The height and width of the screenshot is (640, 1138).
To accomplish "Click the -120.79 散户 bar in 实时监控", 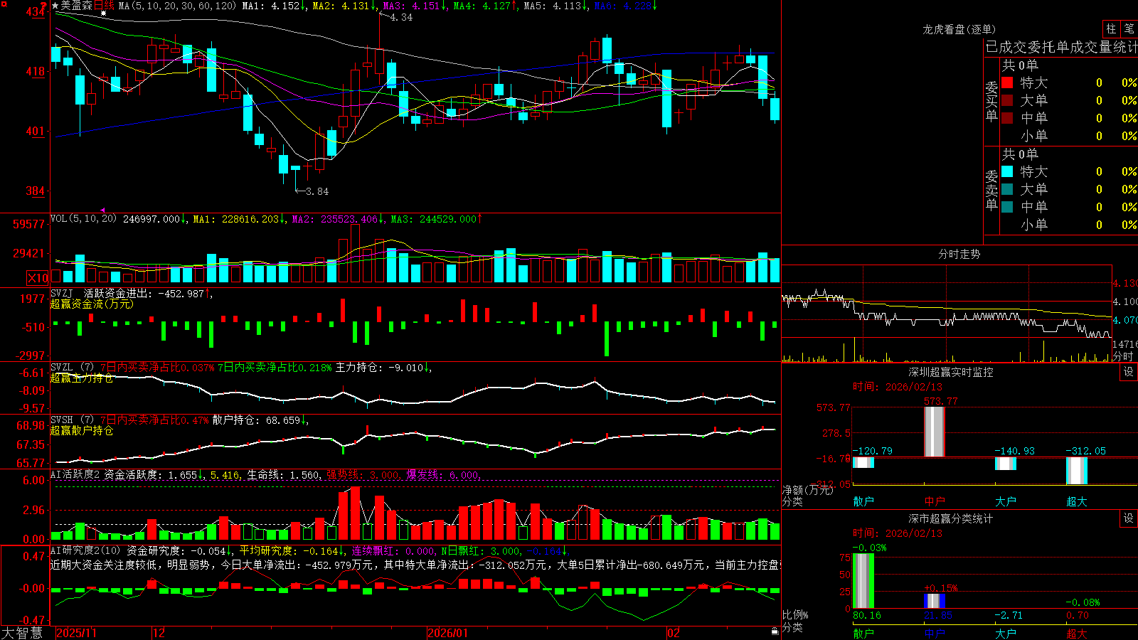I will pyautogui.click(x=863, y=462).
